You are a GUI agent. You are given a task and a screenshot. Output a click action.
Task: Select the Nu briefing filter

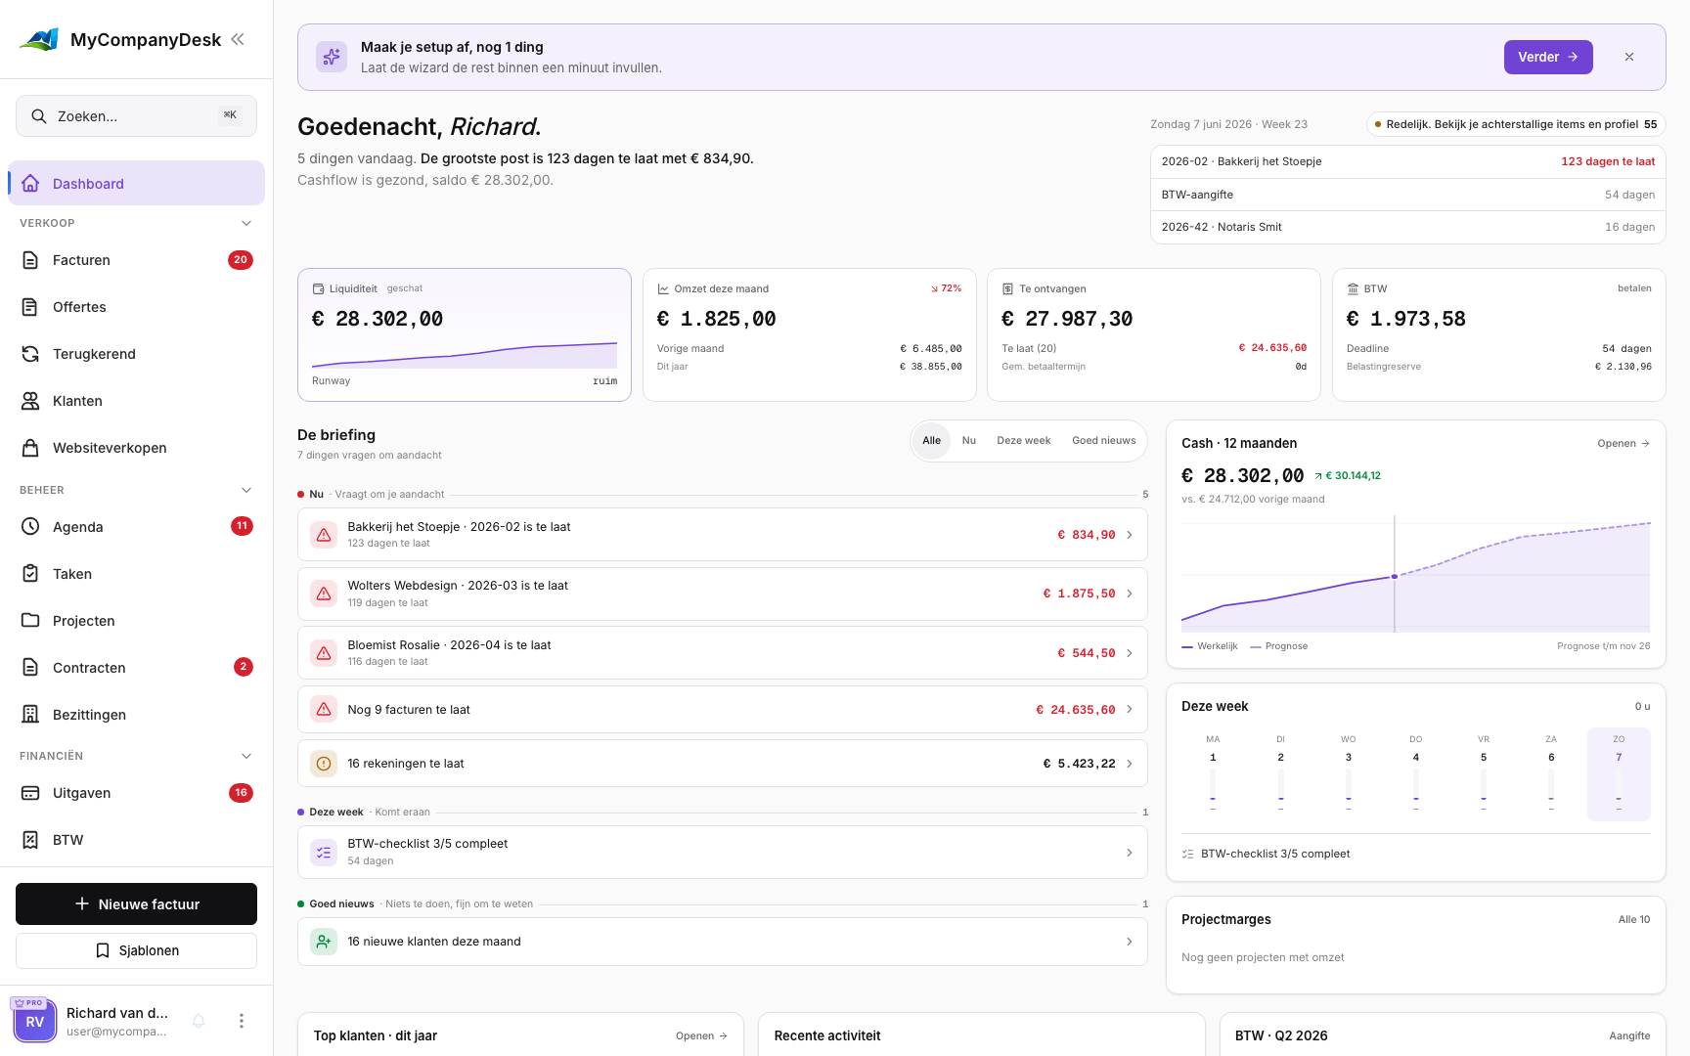click(969, 441)
